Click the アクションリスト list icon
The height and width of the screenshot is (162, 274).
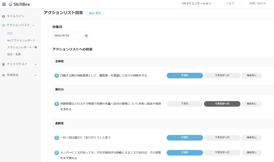pos(4,25)
